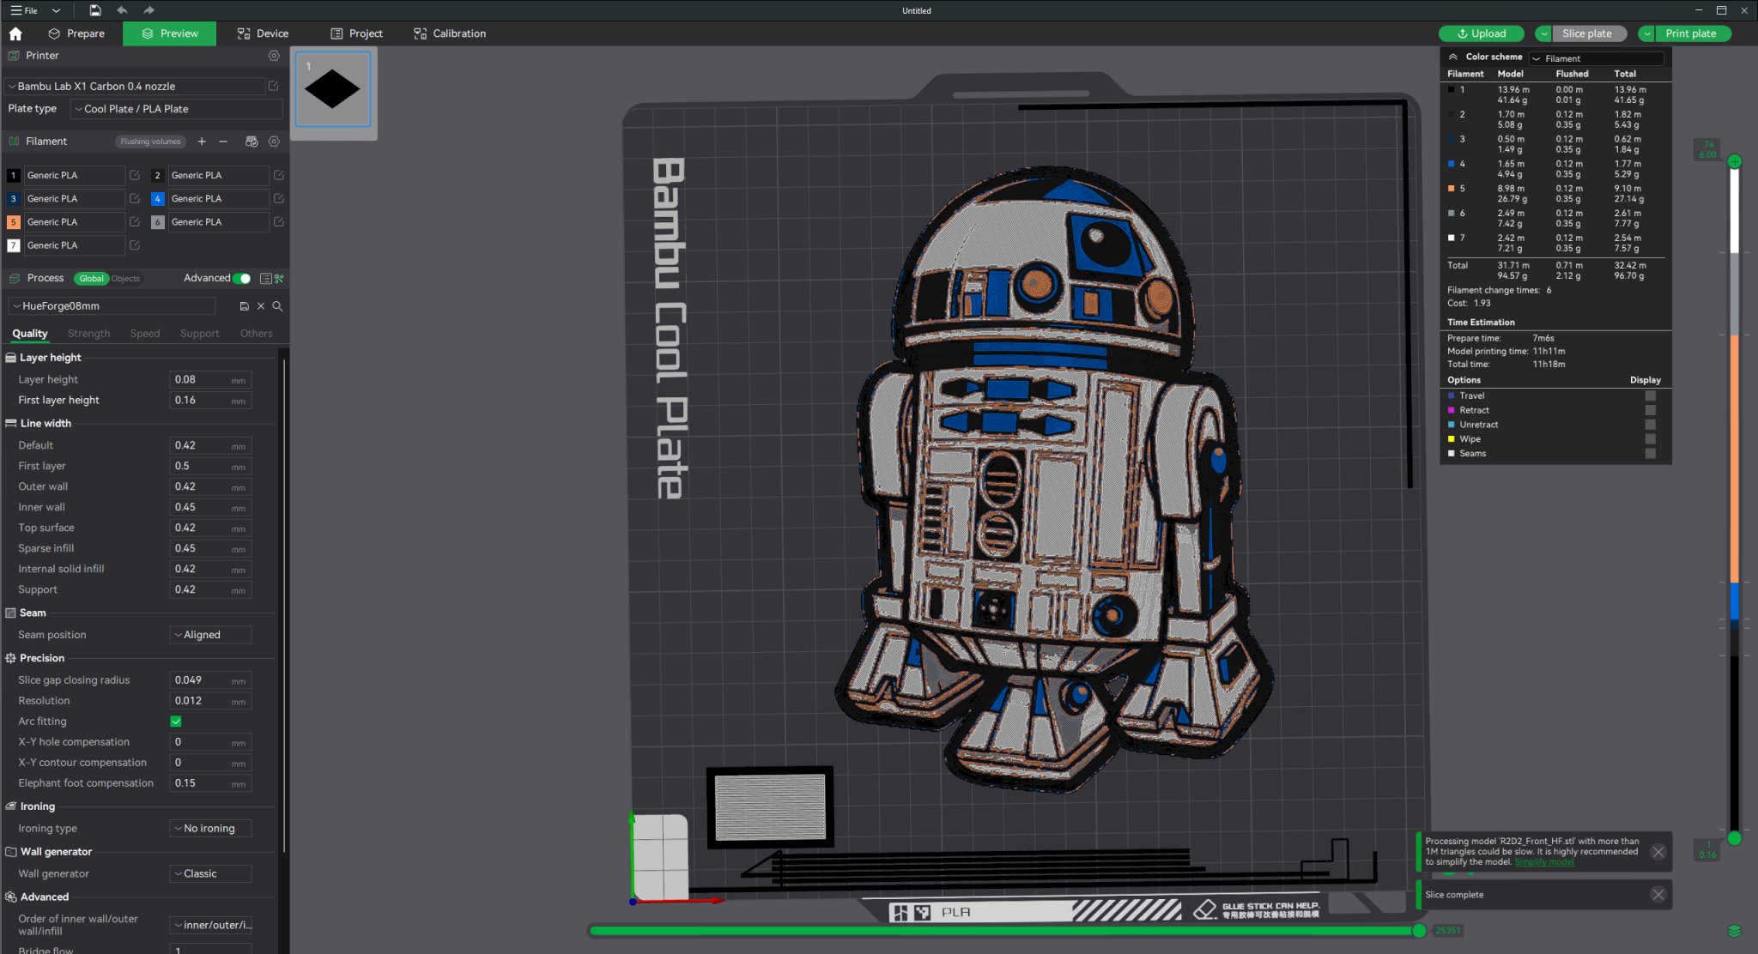Viewport: 1758px width, 954px height.
Task: Enable the Travel display checkbox
Action: click(1652, 395)
